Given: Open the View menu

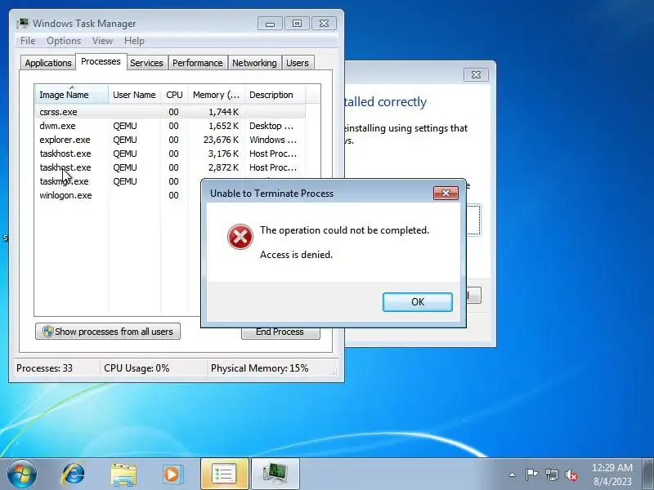Looking at the screenshot, I should tap(102, 41).
